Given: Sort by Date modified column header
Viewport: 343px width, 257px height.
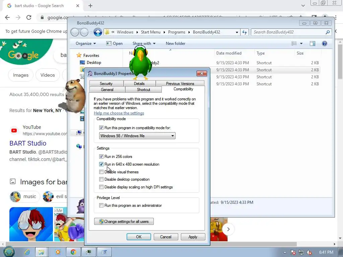Looking at the screenshot, I should pos(229,53).
